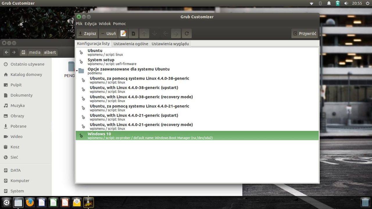Click albert path button in file manager
This screenshot has width=372, height=209.
click(50, 52)
